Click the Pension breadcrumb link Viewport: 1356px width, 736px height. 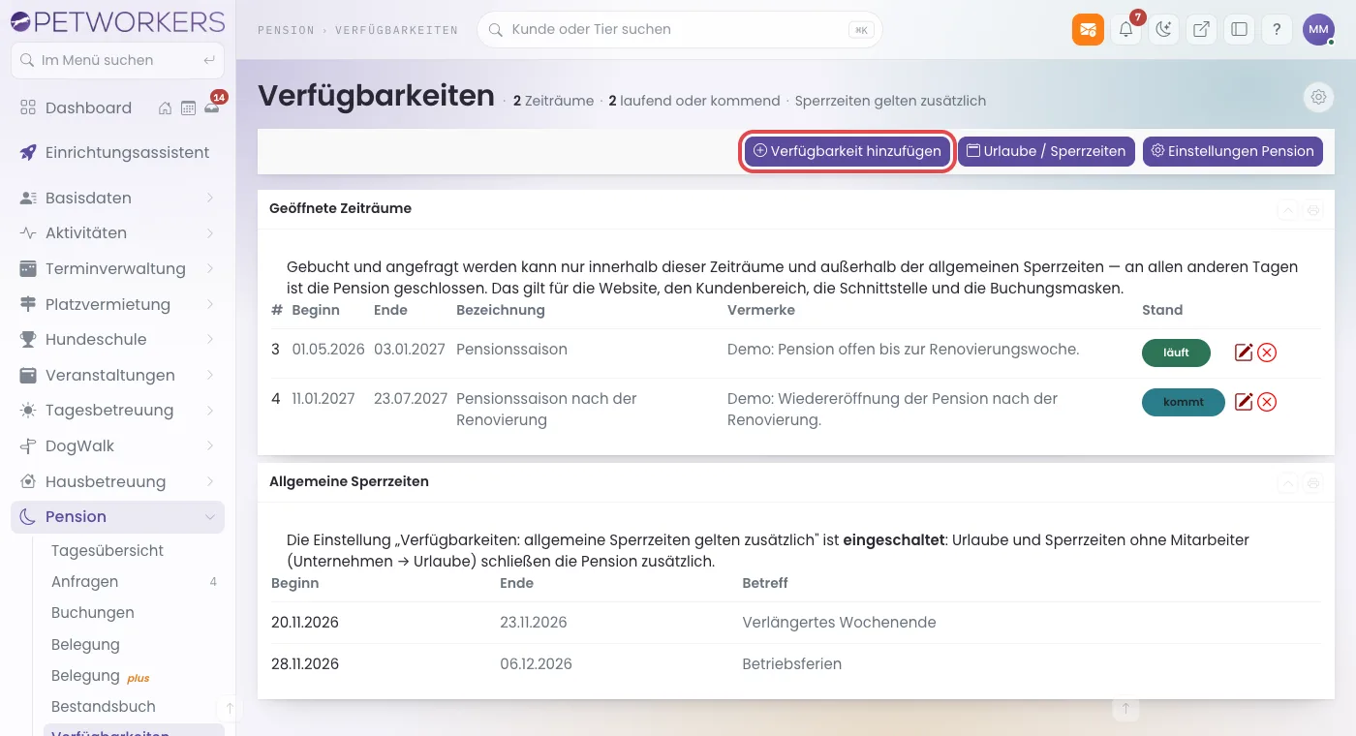click(x=286, y=30)
